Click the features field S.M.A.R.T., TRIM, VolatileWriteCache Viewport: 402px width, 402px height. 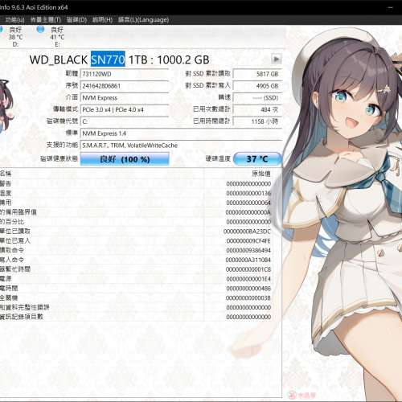(x=181, y=146)
